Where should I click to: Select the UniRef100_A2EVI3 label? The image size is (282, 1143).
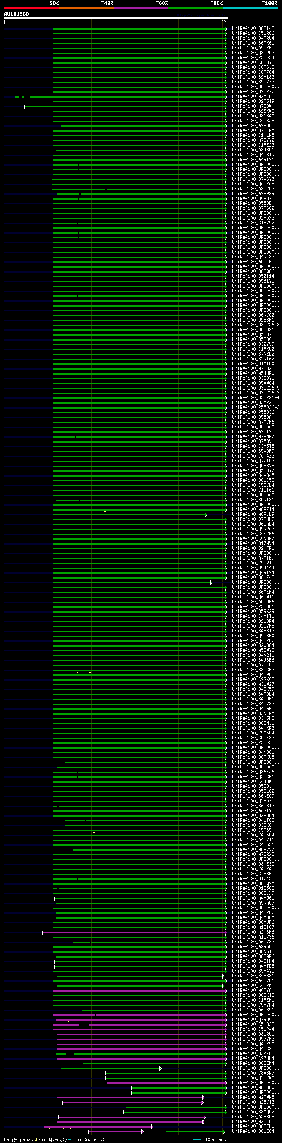point(253,1102)
